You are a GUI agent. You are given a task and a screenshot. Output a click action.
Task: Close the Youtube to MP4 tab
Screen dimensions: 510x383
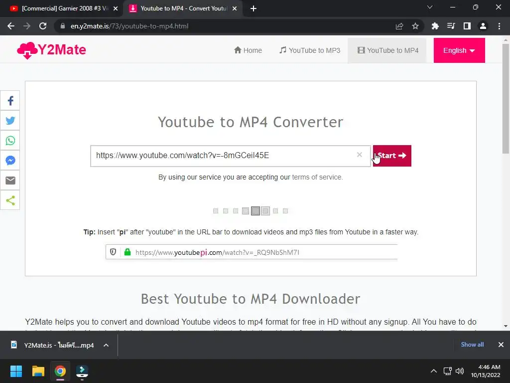[234, 9]
